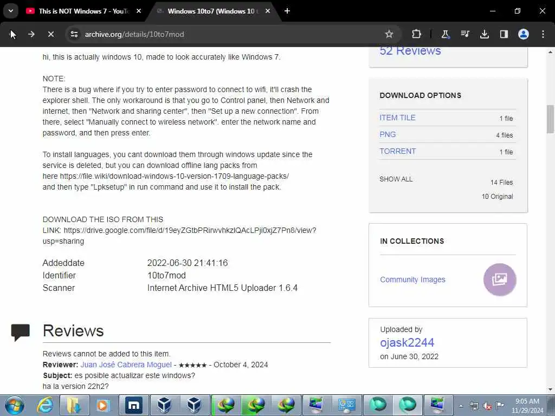Open the Action Center flag icon
Viewport: 555px width, 416px height.
pyautogui.click(x=500, y=406)
